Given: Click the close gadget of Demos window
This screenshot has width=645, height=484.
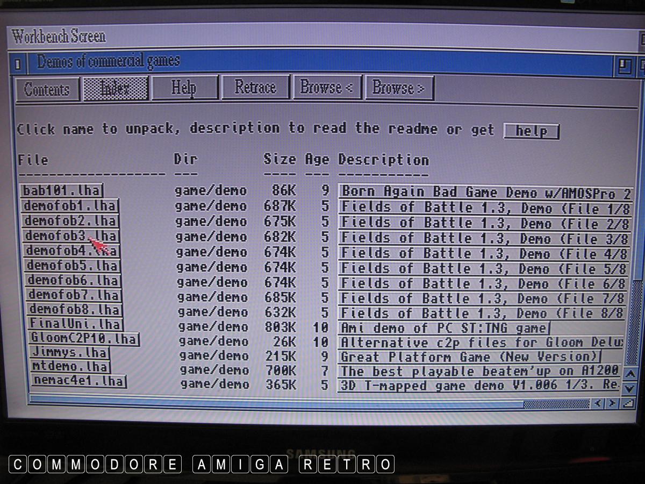Looking at the screenshot, I should click(18, 65).
